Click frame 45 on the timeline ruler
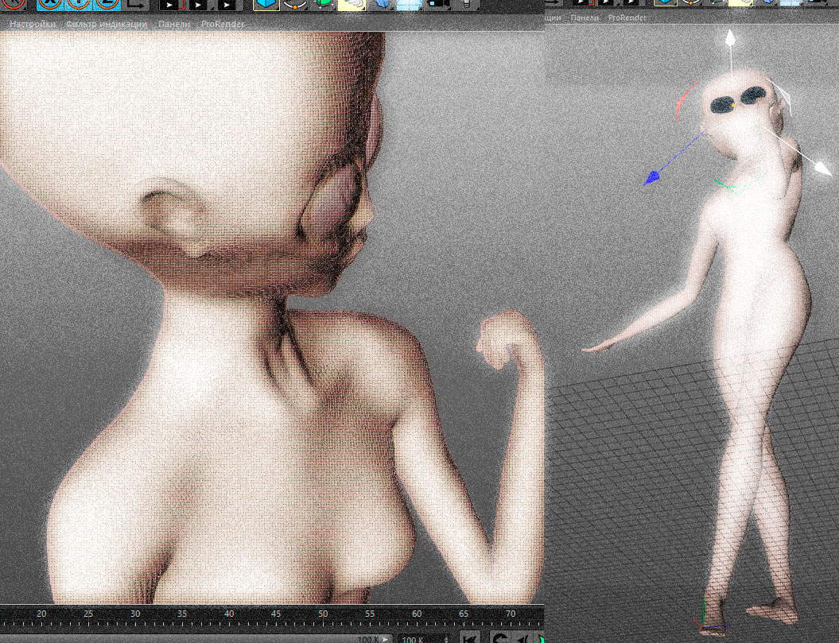The width and height of the screenshot is (839, 643). pos(275,614)
